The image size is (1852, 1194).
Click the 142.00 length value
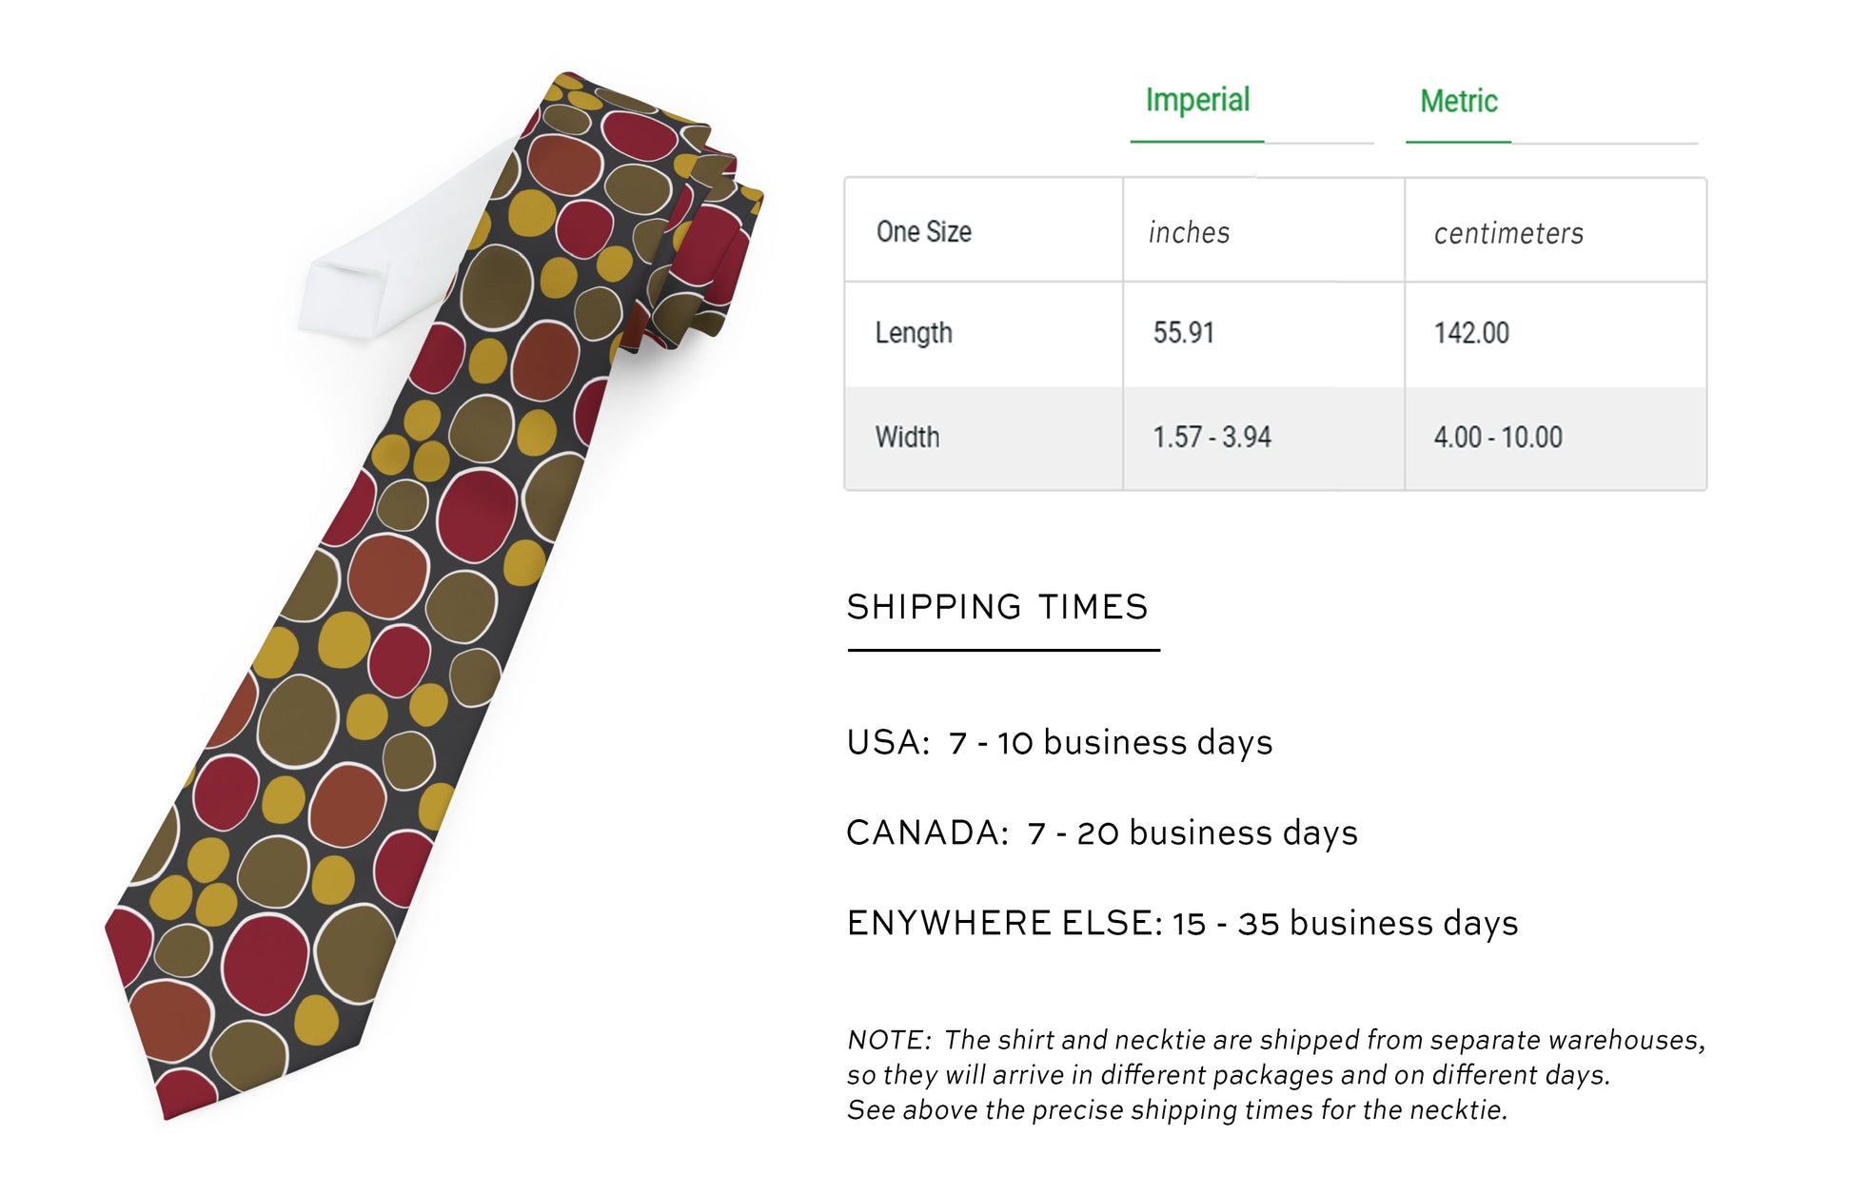(1471, 333)
